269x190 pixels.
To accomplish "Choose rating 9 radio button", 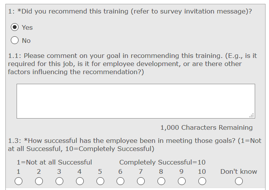I will click(182, 181).
